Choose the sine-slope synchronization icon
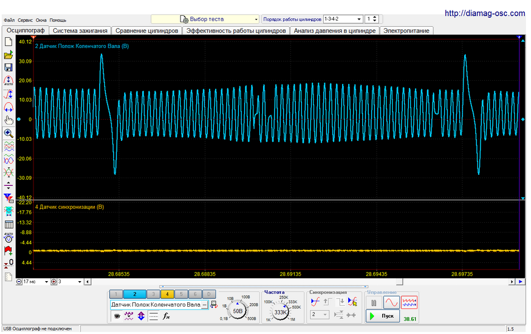The height and width of the screenshot is (334, 531). (315, 301)
